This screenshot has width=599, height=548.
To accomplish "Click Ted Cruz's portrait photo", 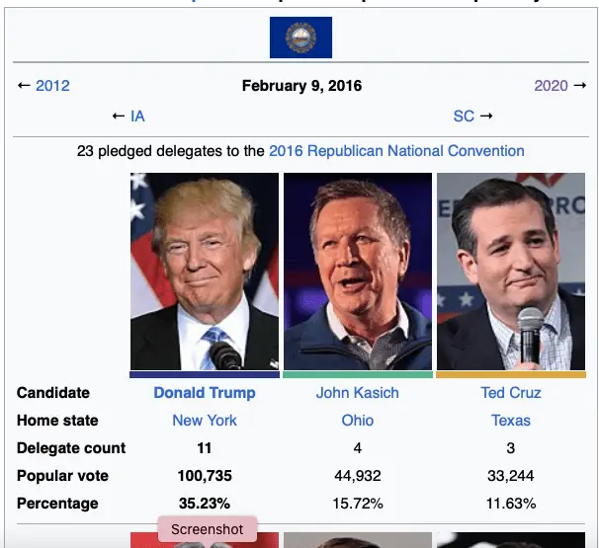I will click(x=511, y=272).
